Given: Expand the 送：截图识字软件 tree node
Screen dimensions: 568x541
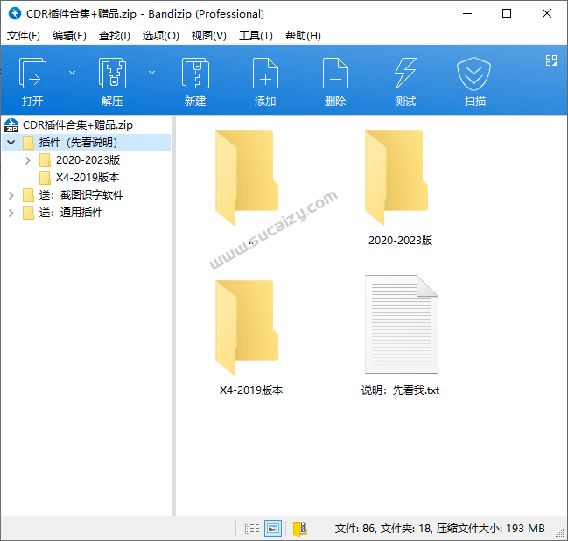Looking at the screenshot, I should coord(11,195).
